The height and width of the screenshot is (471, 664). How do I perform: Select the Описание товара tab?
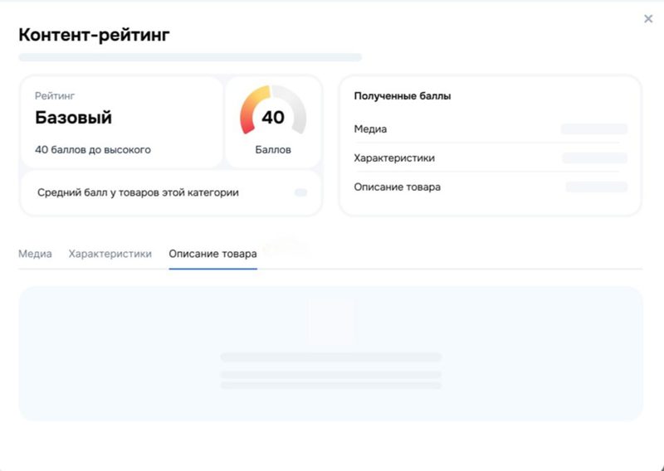point(212,254)
